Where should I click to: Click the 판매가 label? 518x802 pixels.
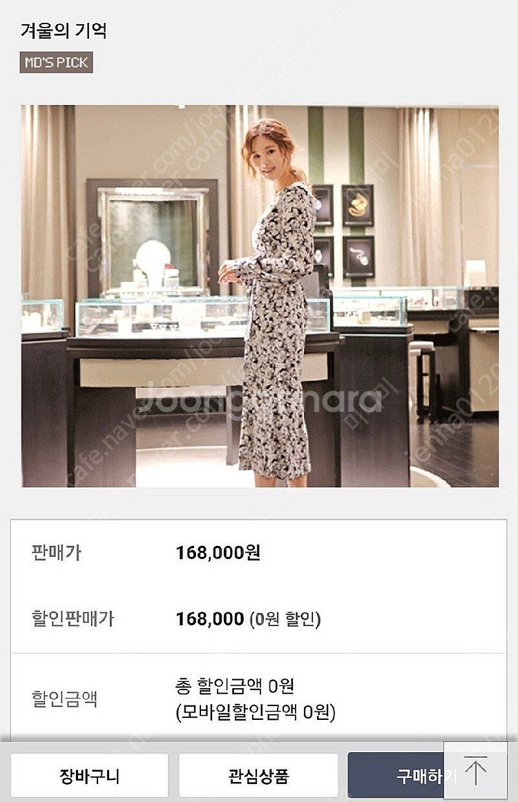coord(56,552)
